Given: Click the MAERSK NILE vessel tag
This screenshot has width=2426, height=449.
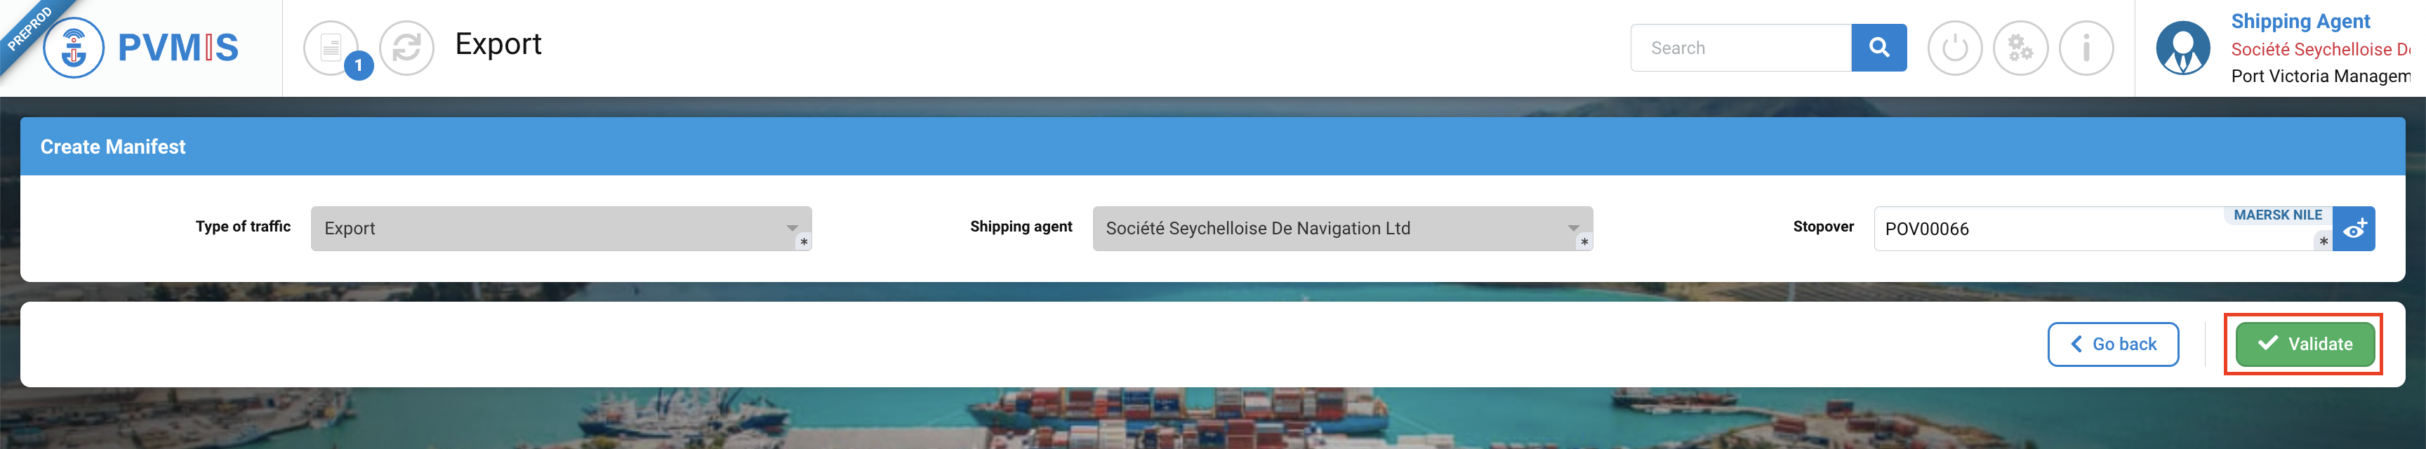Looking at the screenshot, I should (2277, 215).
